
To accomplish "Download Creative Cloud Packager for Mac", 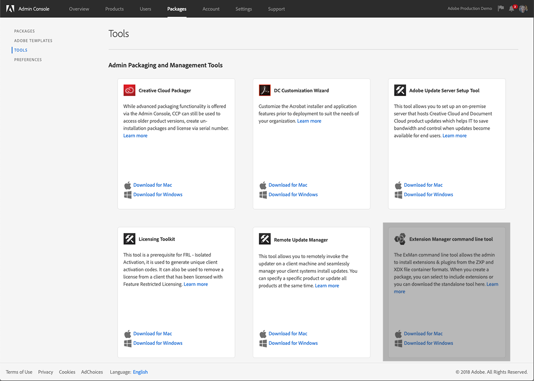I will click(153, 185).
